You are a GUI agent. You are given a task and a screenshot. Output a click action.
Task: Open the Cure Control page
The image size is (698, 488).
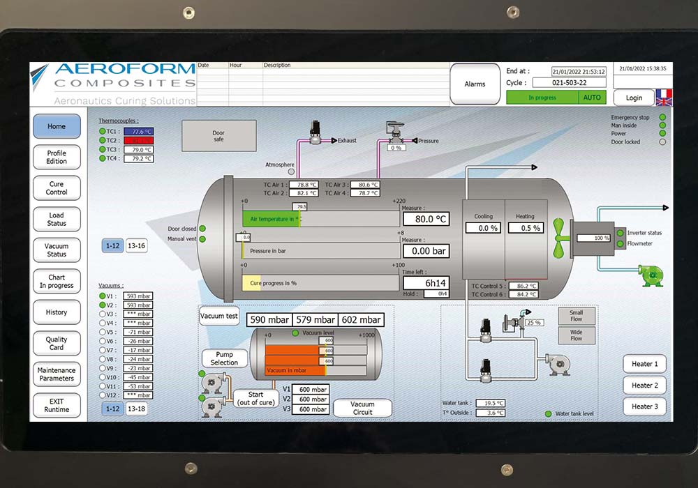click(57, 188)
